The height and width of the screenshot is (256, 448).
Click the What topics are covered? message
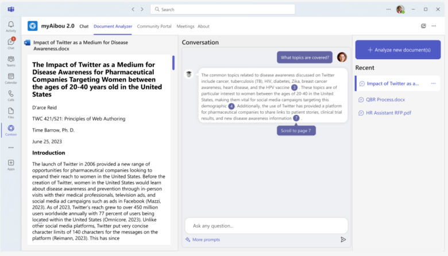304,57
